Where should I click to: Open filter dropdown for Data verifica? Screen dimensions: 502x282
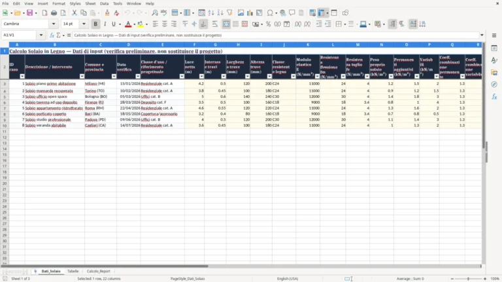click(x=138, y=76)
